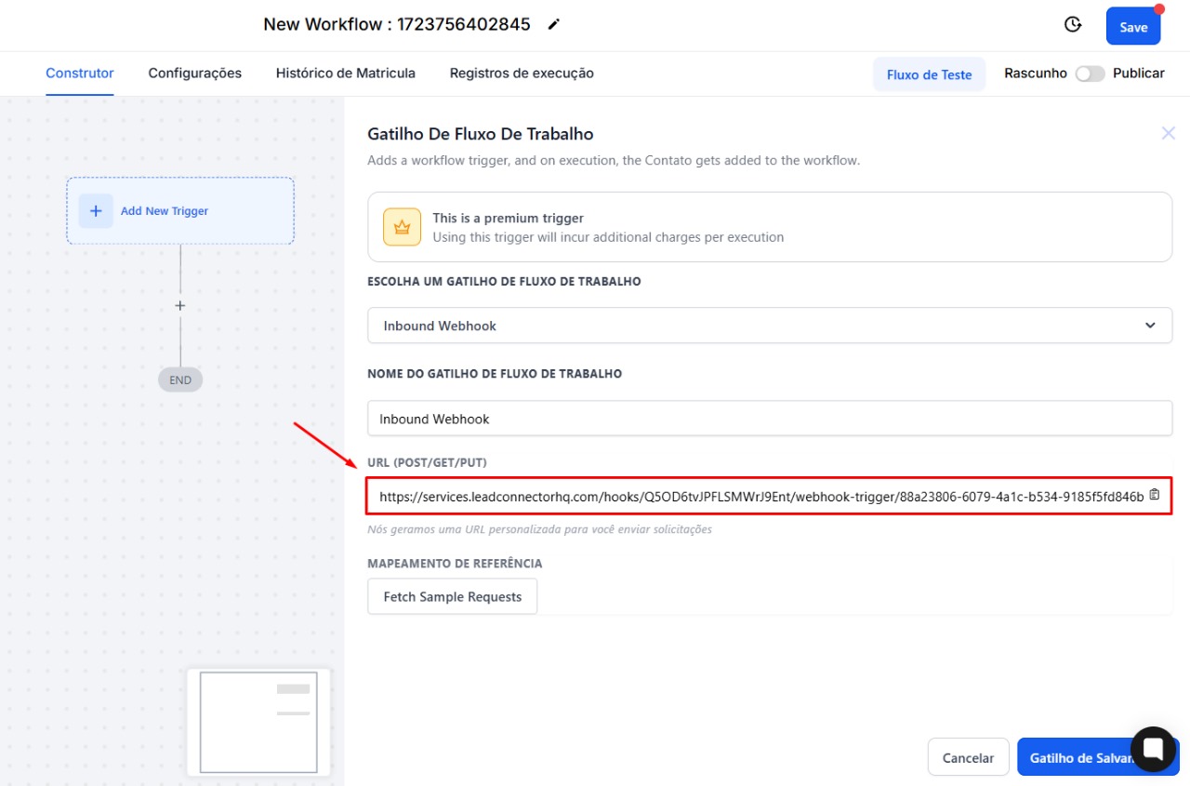The height and width of the screenshot is (786, 1190).
Task: Click the Fetch Sample Requests button
Action: [x=452, y=597]
